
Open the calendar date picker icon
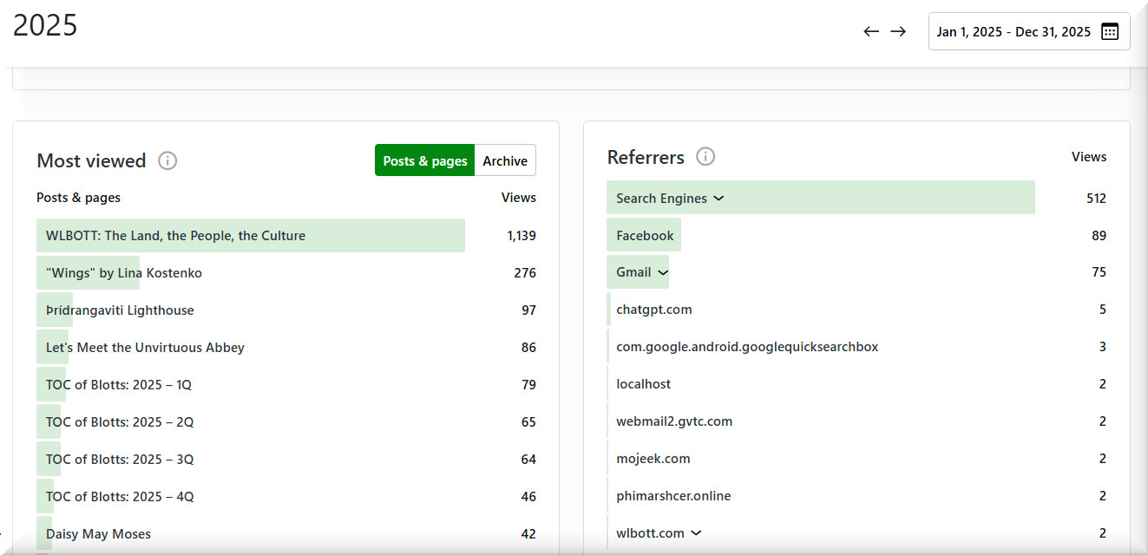pyautogui.click(x=1109, y=32)
